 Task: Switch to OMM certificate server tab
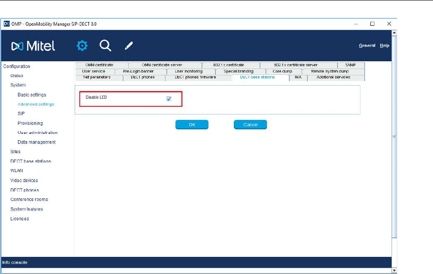[162, 65]
